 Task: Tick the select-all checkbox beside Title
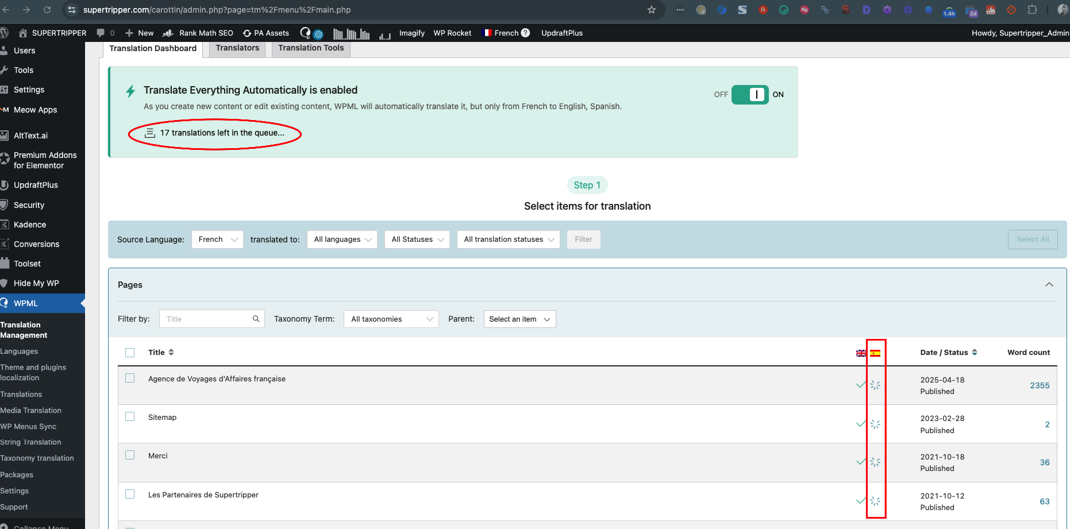tap(130, 353)
